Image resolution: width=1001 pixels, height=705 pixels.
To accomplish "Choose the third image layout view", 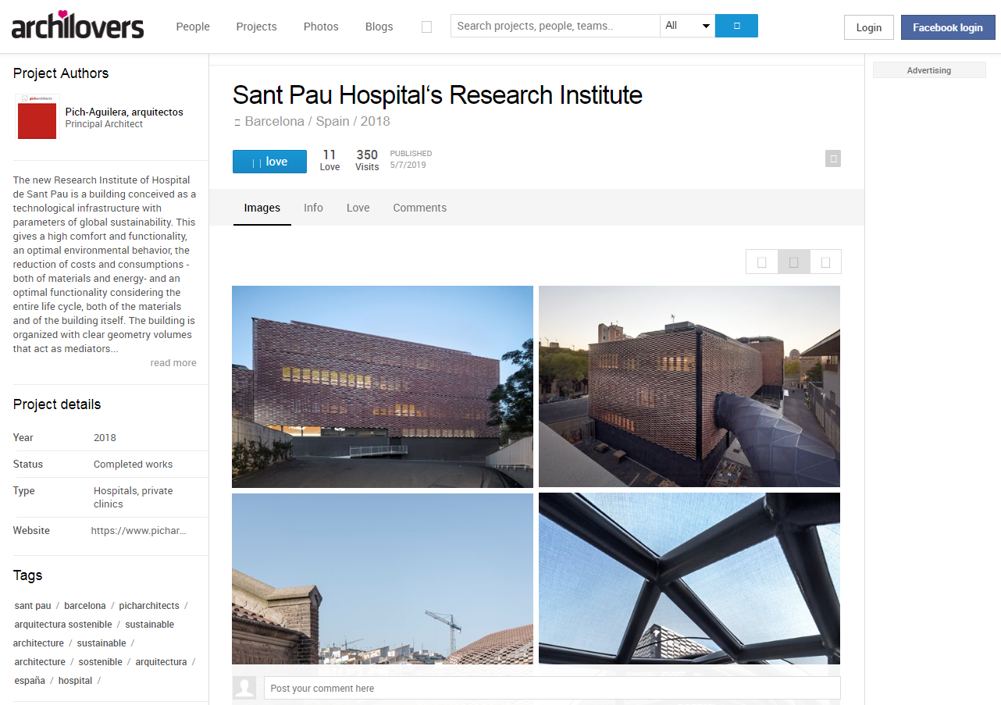I will [x=825, y=262].
